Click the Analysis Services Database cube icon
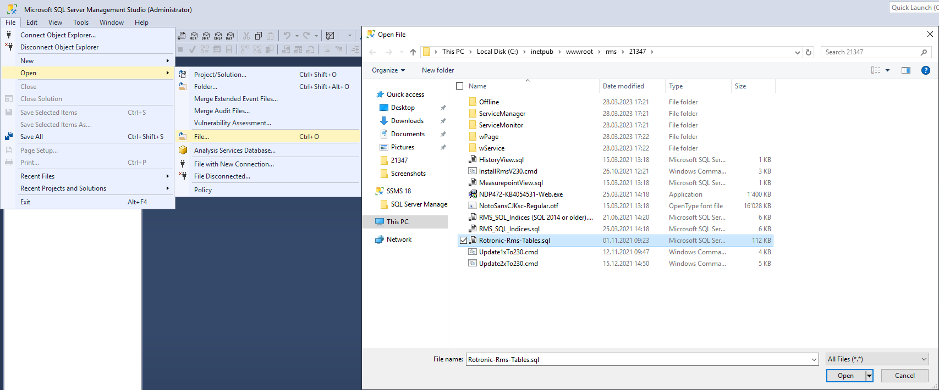Image resolution: width=939 pixels, height=390 pixels. (183, 150)
